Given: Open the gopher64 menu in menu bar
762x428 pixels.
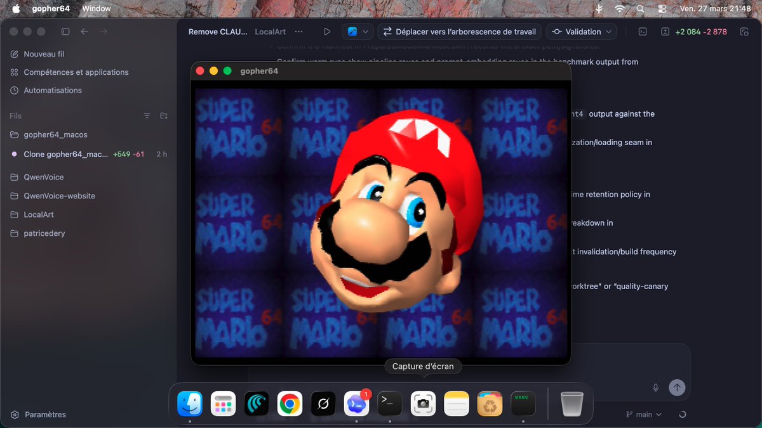Looking at the screenshot, I should point(51,8).
